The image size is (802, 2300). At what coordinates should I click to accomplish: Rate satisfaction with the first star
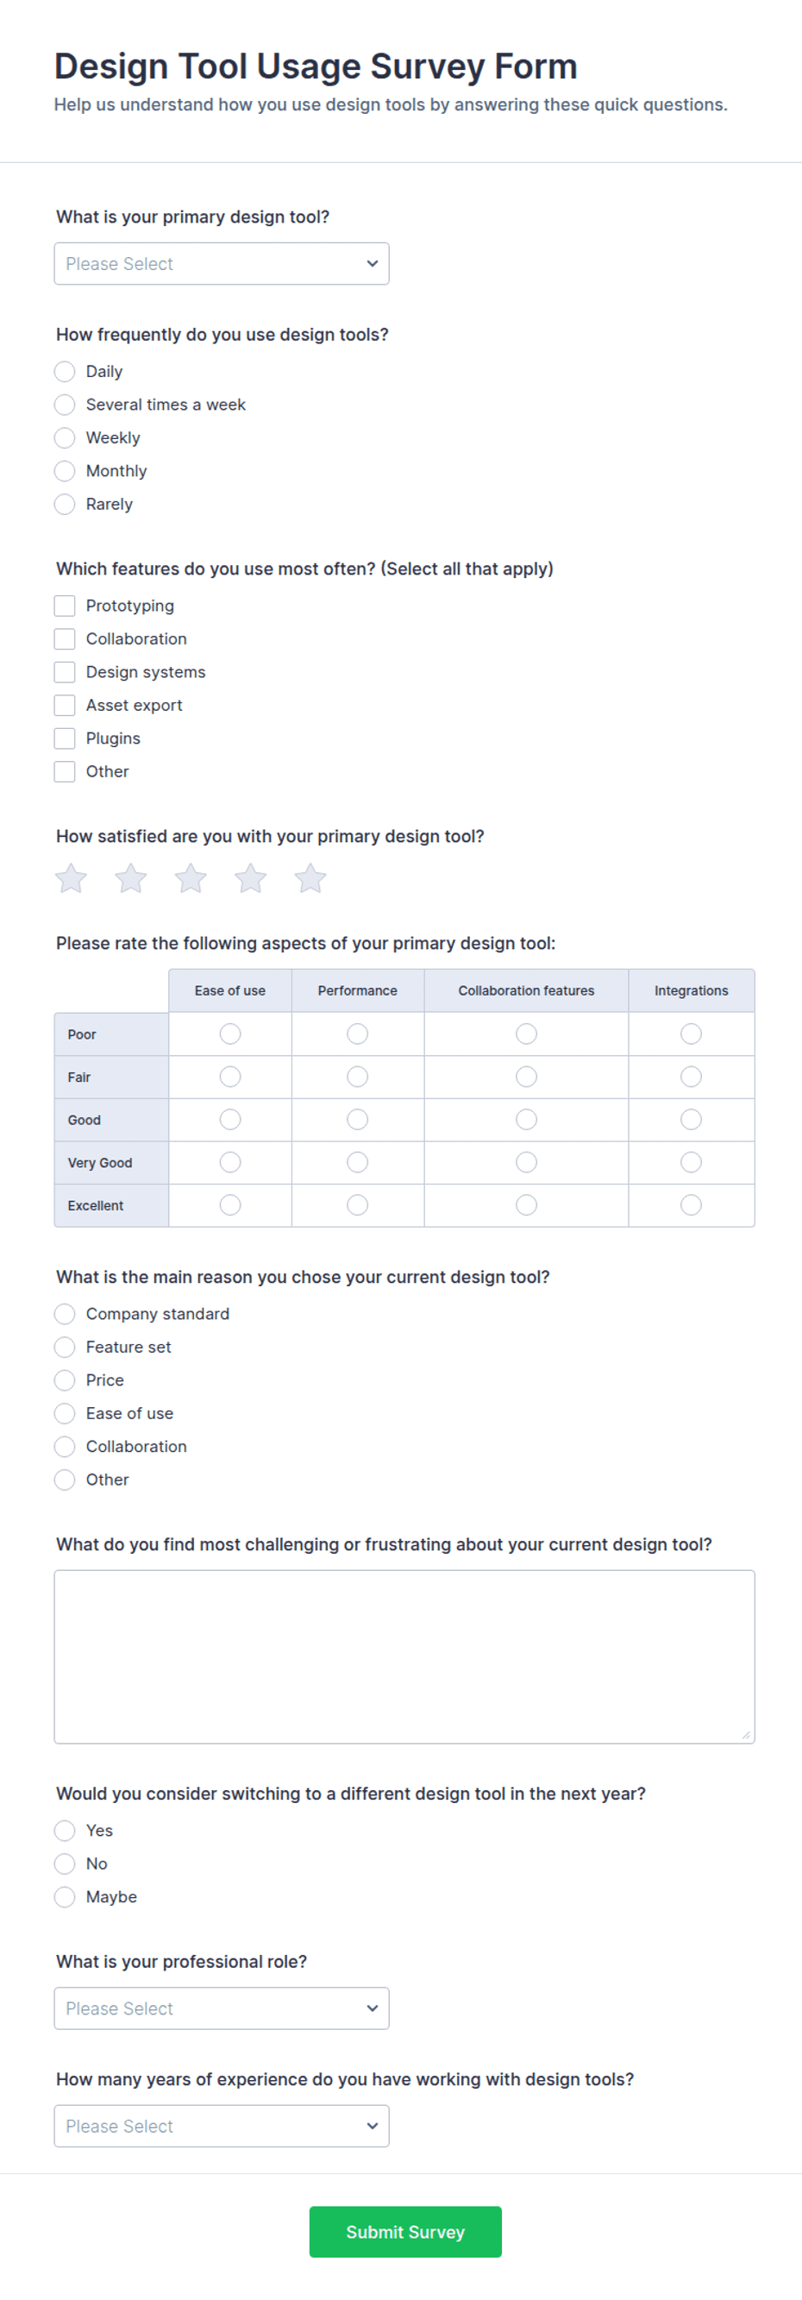tap(72, 878)
